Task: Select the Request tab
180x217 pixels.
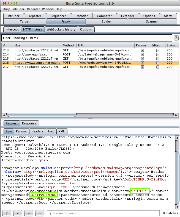Action: click(x=12, y=123)
